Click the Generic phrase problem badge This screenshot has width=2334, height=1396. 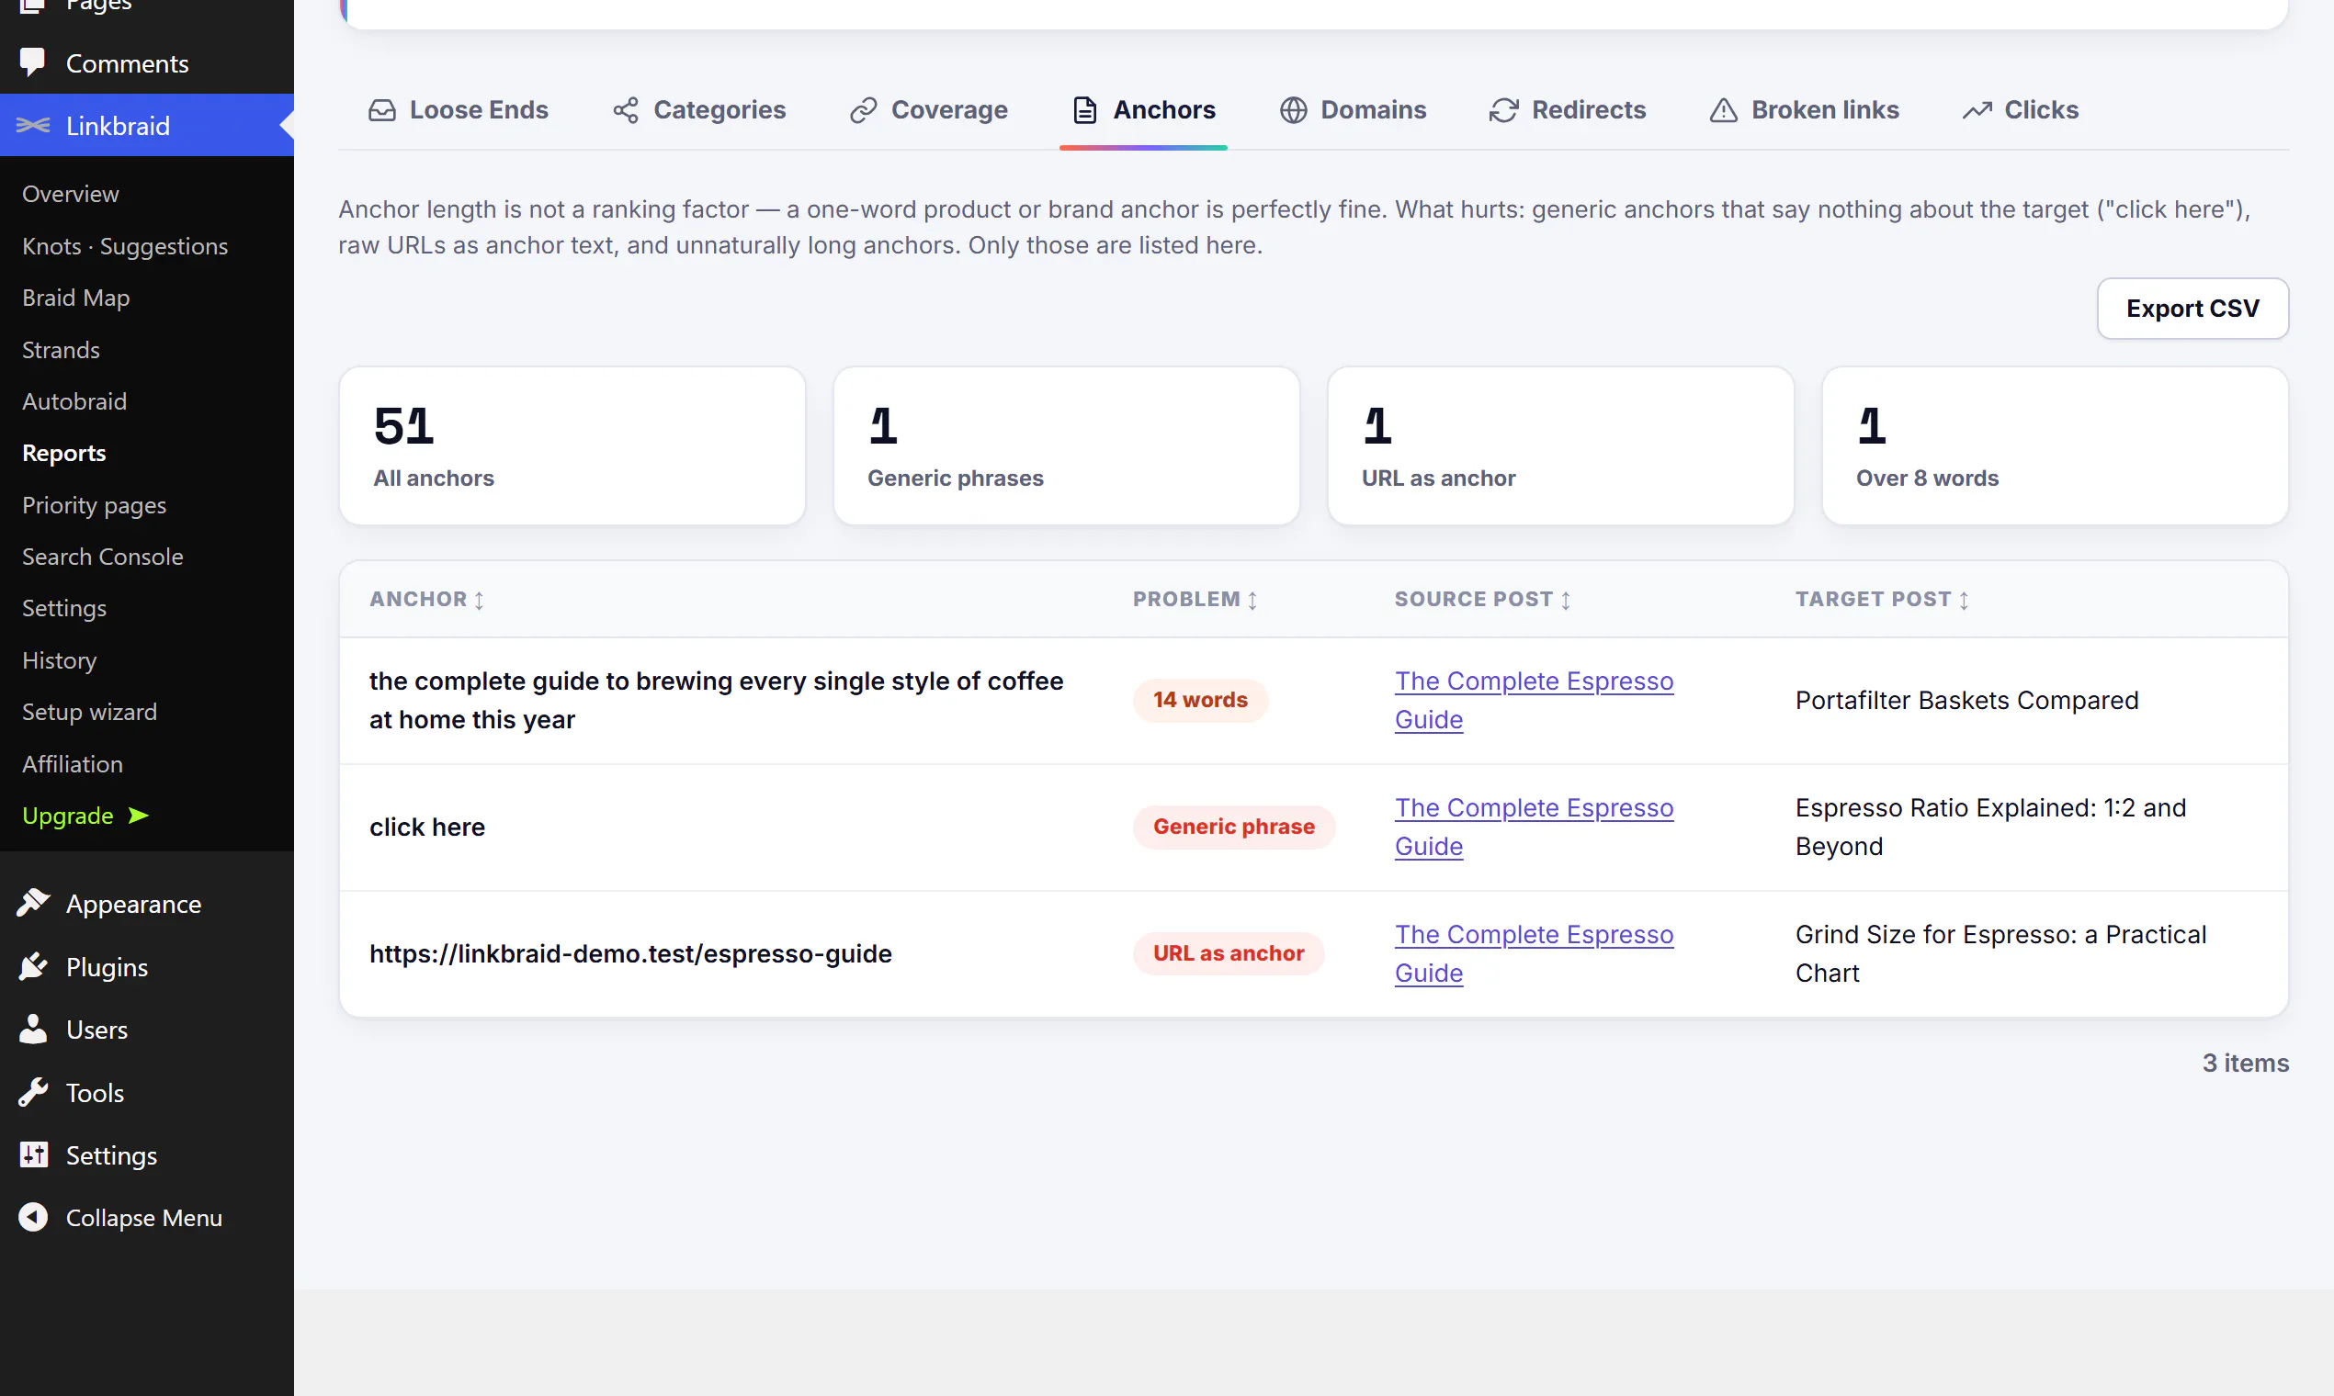[1234, 827]
